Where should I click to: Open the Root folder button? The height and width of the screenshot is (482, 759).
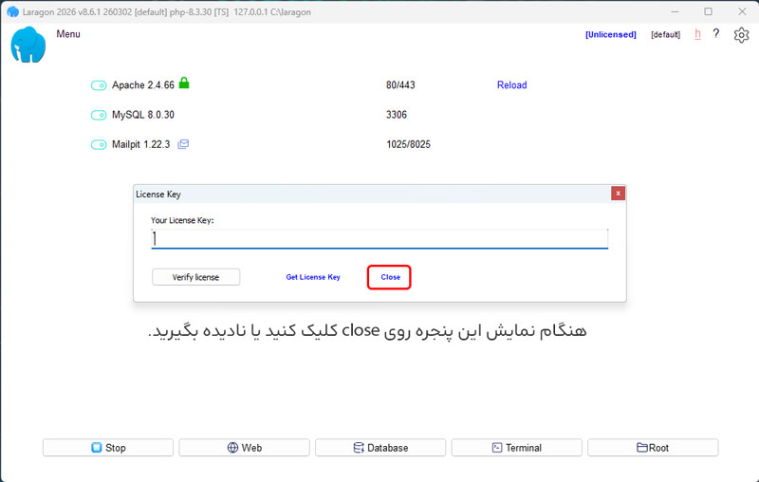(x=653, y=447)
